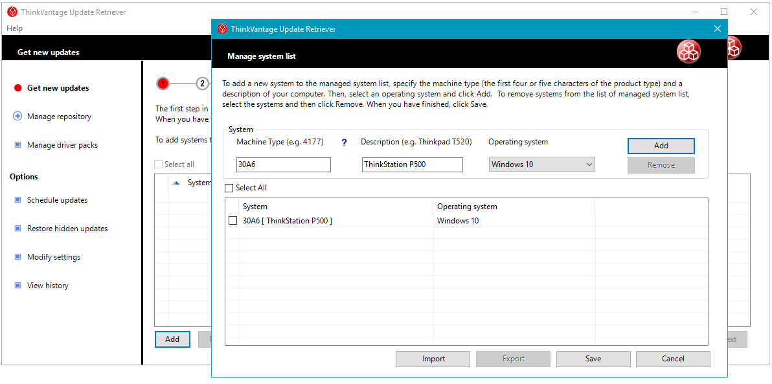The image size is (772, 384).
Task: Click the Restore hidden updates icon
Action: coord(17,228)
